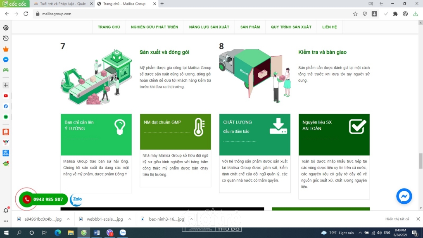View site security lock info
The image size is (423, 238).
point(38,14)
